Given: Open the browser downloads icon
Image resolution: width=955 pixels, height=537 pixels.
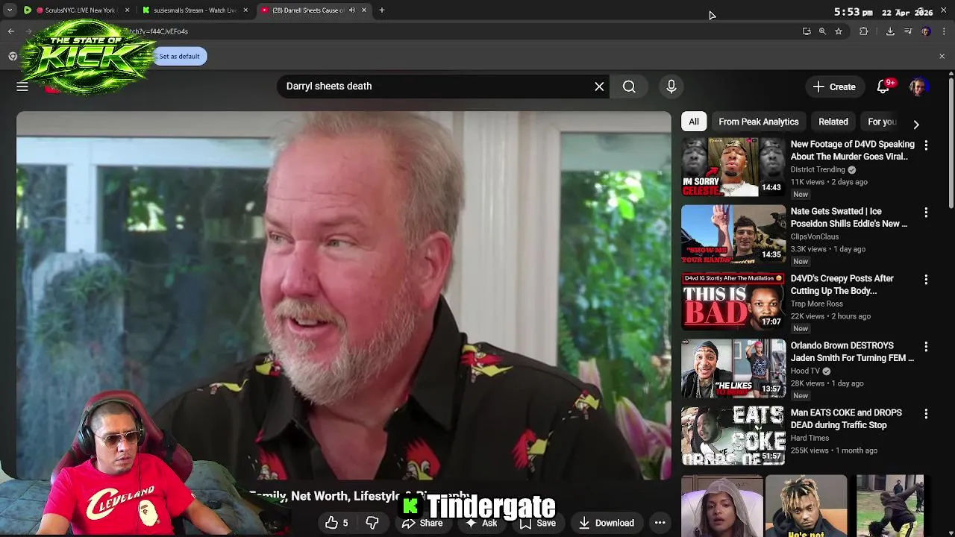Looking at the screenshot, I should coord(890,31).
